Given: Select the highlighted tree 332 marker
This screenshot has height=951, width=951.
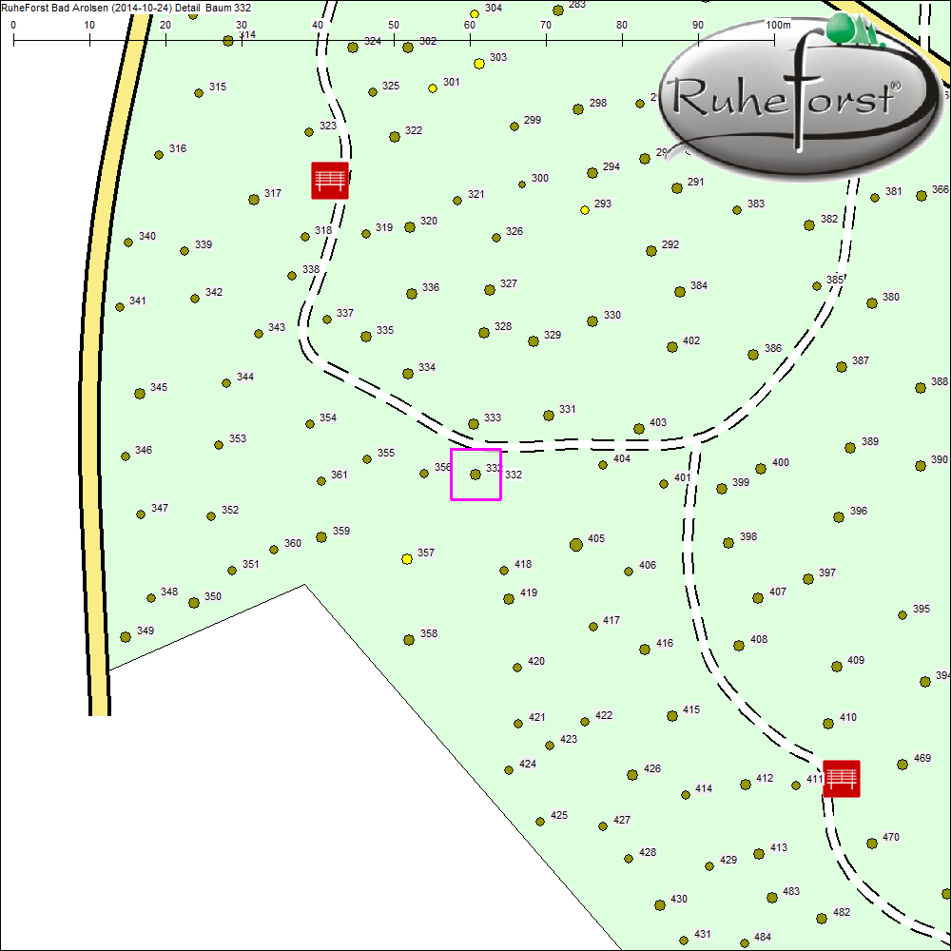Looking at the screenshot, I should coord(475,474).
